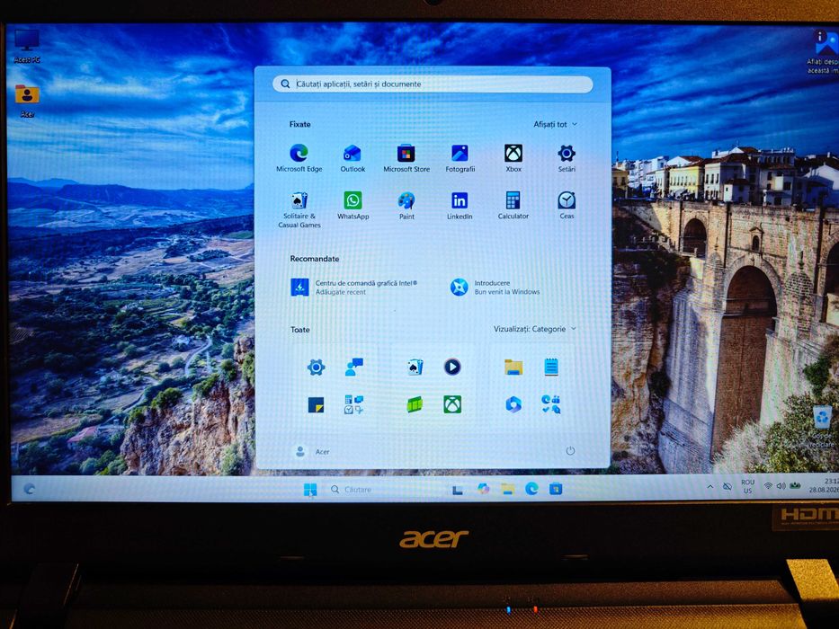The width and height of the screenshot is (839, 629).
Task: Open widgets button at taskbar left
Action: 30,489
